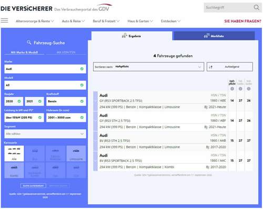Open the Sortieren nach Haftpflicht dropdown
The image size is (263, 209).
point(148,67)
